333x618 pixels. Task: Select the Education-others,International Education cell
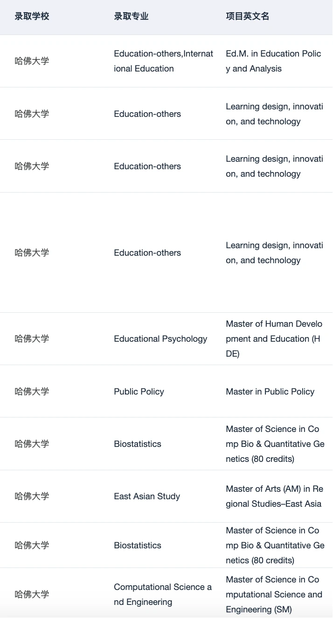tap(163, 61)
